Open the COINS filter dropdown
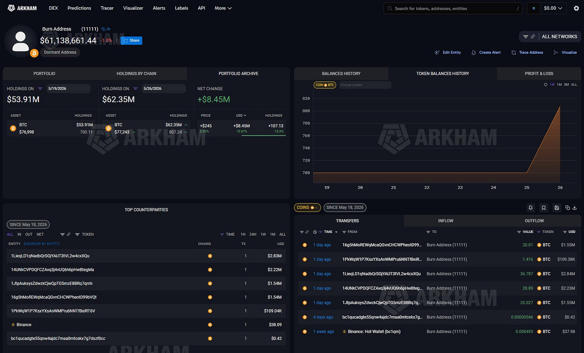584x353 pixels. pos(307,208)
